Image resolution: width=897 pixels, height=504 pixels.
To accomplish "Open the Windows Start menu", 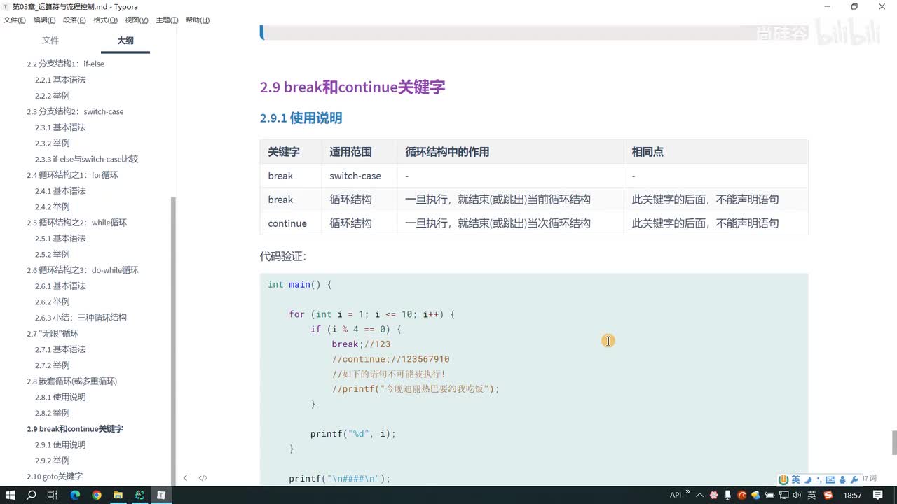I will click(11, 495).
